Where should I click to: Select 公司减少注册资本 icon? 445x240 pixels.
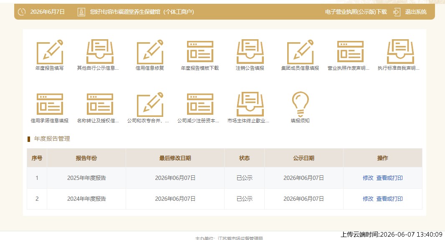click(200, 104)
